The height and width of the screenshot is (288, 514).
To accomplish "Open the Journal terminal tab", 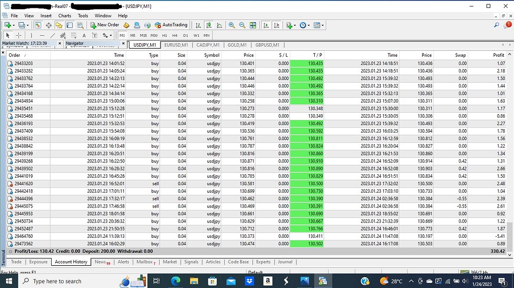I will [x=285, y=262].
